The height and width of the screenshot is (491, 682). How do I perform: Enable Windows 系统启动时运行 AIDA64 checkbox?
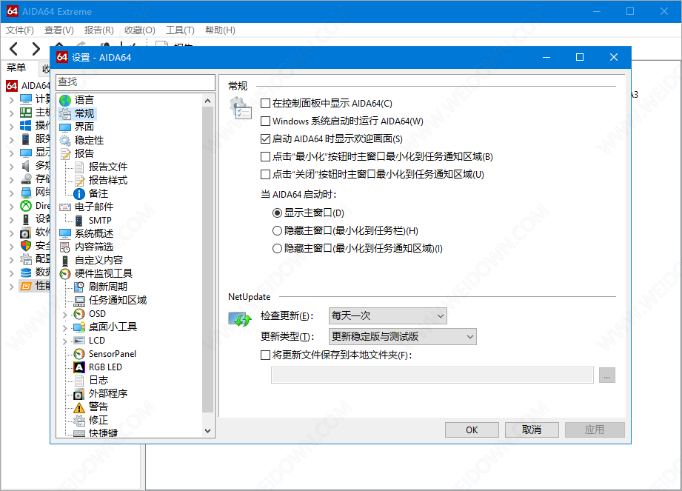[265, 121]
